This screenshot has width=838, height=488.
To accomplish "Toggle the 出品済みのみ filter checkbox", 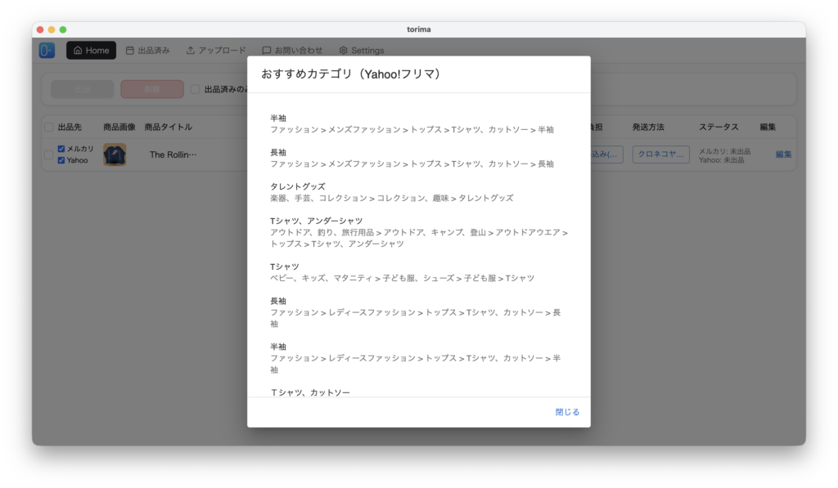I will point(196,89).
